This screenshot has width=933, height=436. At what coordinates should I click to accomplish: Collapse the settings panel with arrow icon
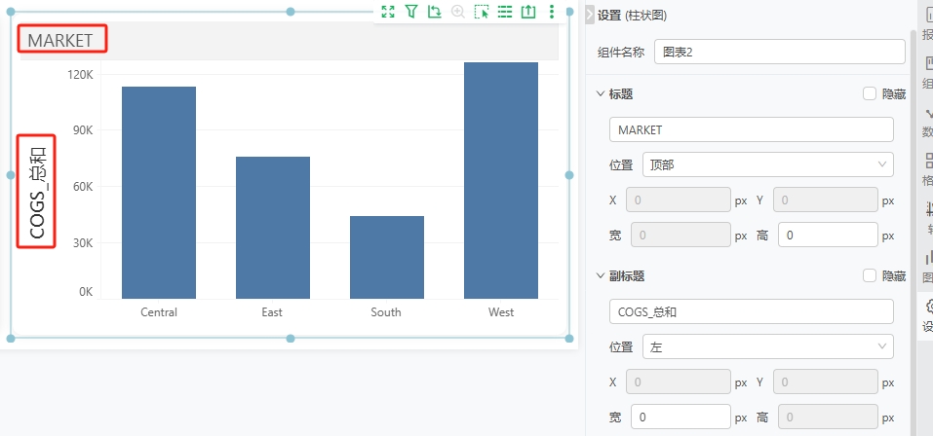(589, 15)
